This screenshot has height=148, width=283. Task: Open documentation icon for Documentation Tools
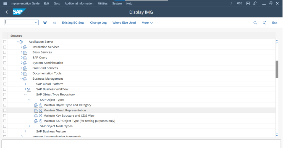(25, 74)
